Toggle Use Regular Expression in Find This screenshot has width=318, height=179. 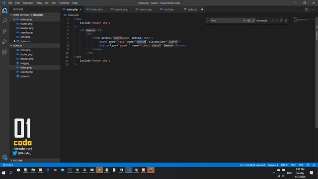click(253, 20)
